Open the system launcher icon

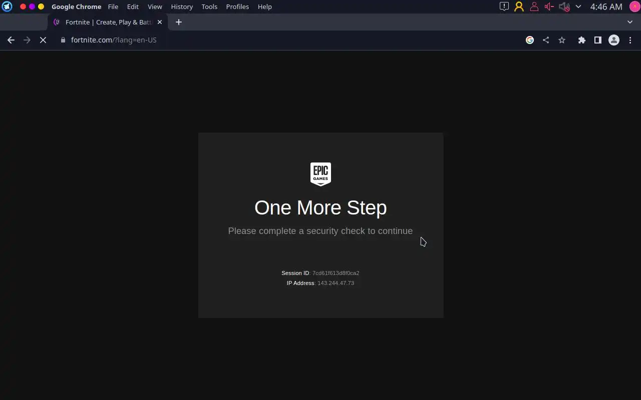tap(7, 6)
